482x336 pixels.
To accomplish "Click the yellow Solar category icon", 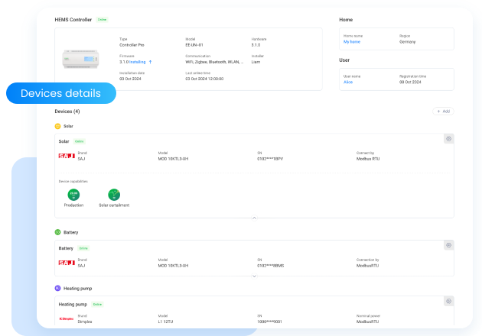I will (x=58, y=126).
